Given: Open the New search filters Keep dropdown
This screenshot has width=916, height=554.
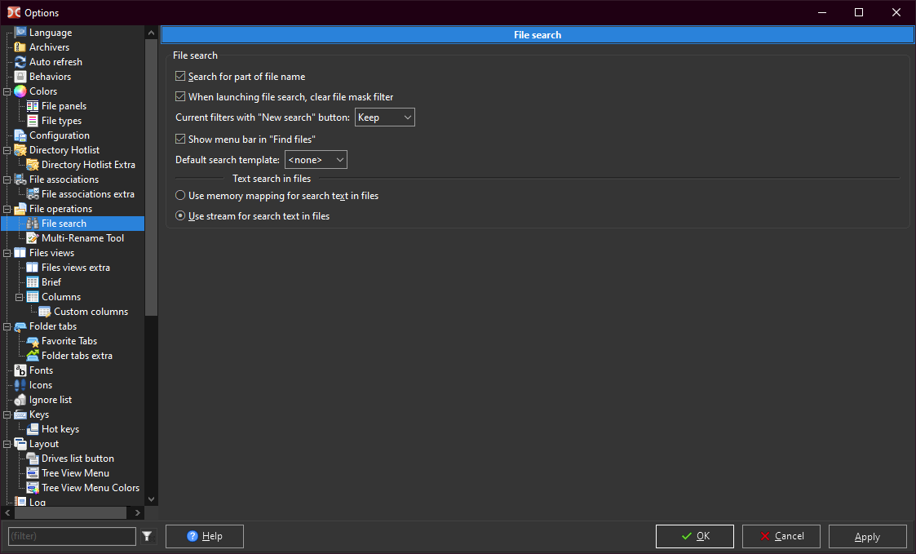Looking at the screenshot, I should (385, 117).
